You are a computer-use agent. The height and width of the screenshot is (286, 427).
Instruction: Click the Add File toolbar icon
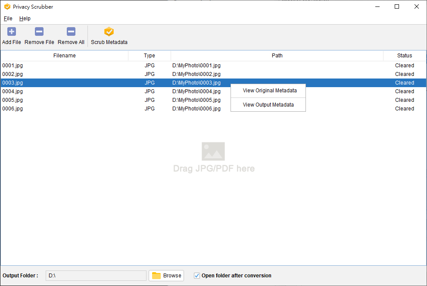coord(12,32)
